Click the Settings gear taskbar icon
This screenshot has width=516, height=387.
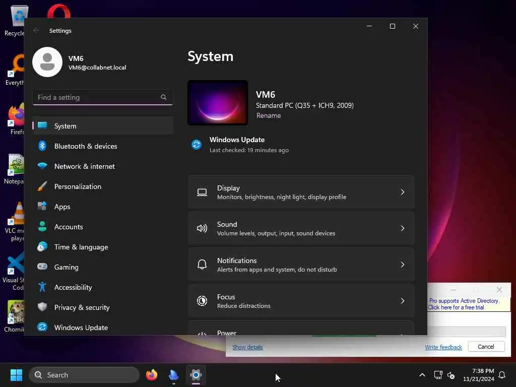[196, 375]
